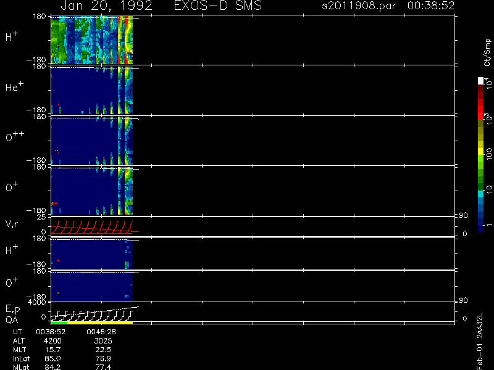Viewport: 494px width, 370px height.
Task: Click the MLT value "15.7"
Action: point(53,350)
